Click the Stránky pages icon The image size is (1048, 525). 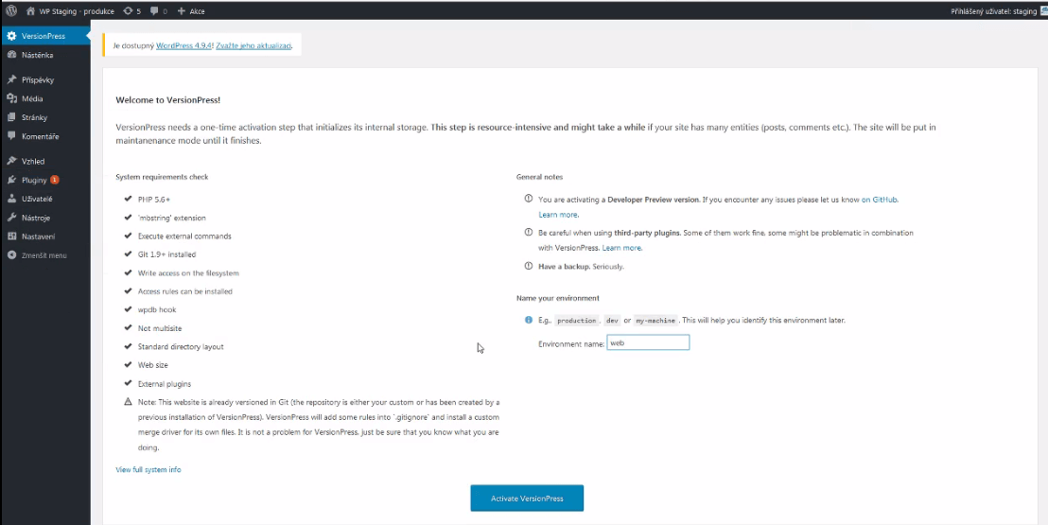click(11, 117)
